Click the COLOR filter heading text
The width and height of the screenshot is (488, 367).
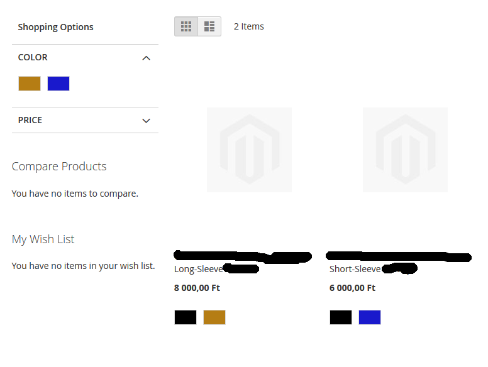(33, 57)
